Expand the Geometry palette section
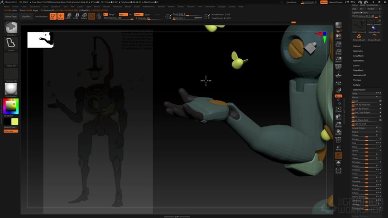Image resolution: width=388 pixels, height=218 pixels. tap(358, 51)
